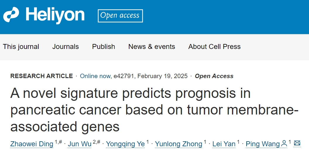Open author Jun Wu details
Image resolution: width=309 pixels, height=155 pixels.
(x=80, y=144)
